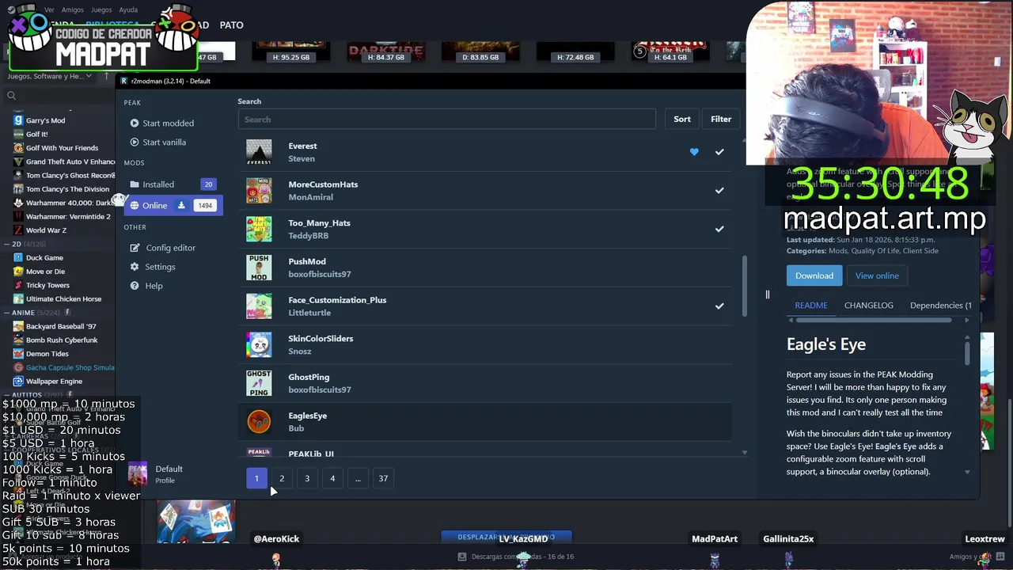Click the download icon beside Online

click(181, 206)
